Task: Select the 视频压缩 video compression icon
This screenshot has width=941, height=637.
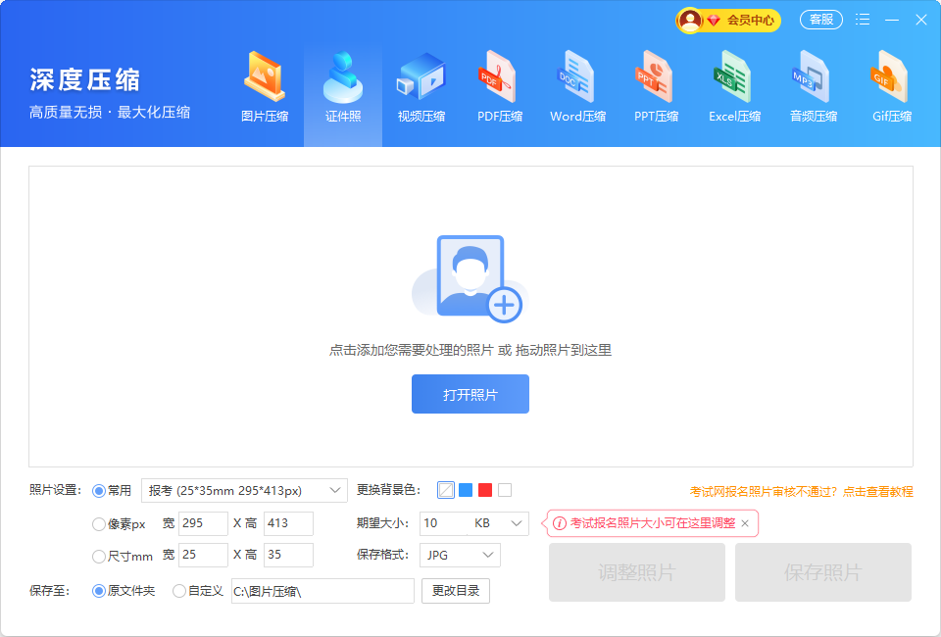Action: [421, 88]
